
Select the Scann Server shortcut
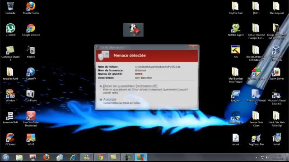[276, 73]
